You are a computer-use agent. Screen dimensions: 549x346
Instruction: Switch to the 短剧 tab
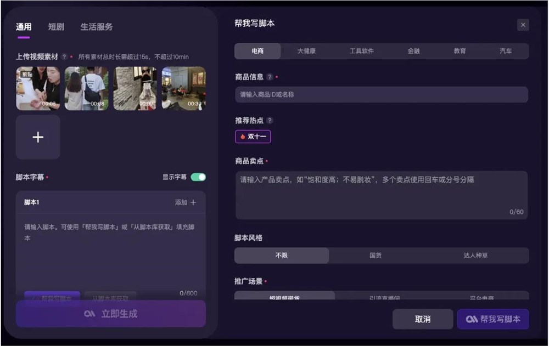55,26
